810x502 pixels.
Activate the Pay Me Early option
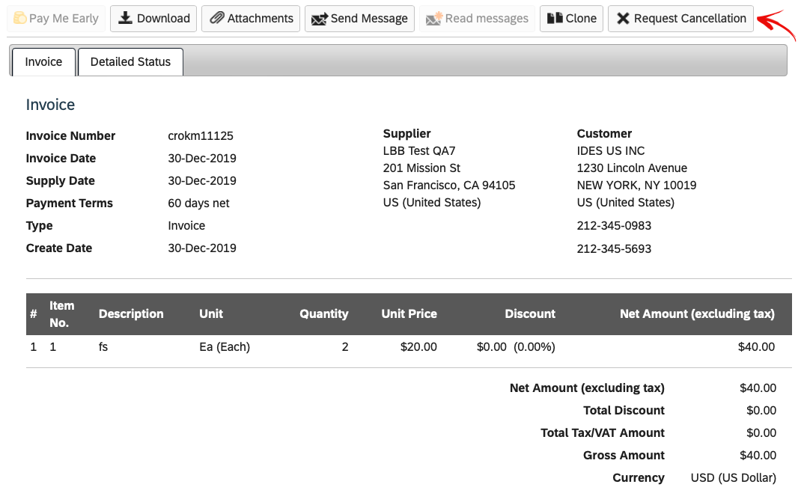click(x=56, y=19)
